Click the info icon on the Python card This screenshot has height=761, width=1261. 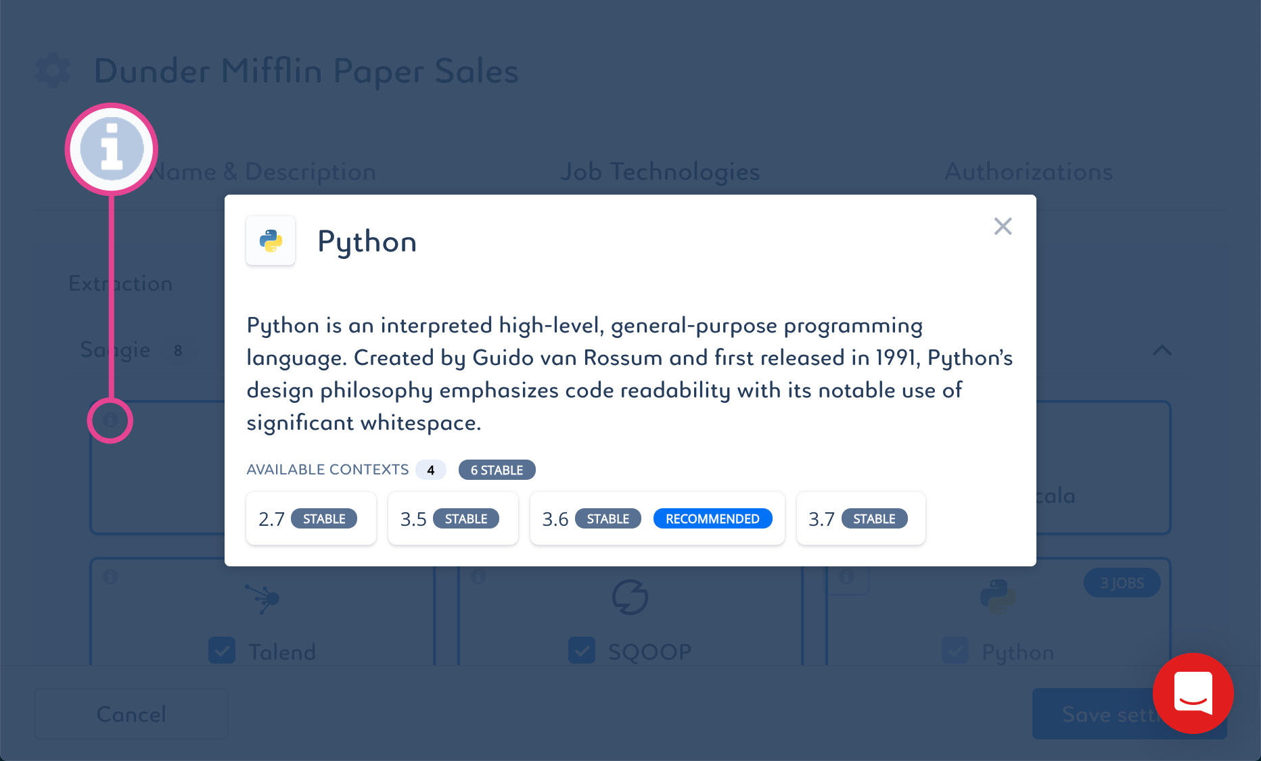(x=846, y=576)
